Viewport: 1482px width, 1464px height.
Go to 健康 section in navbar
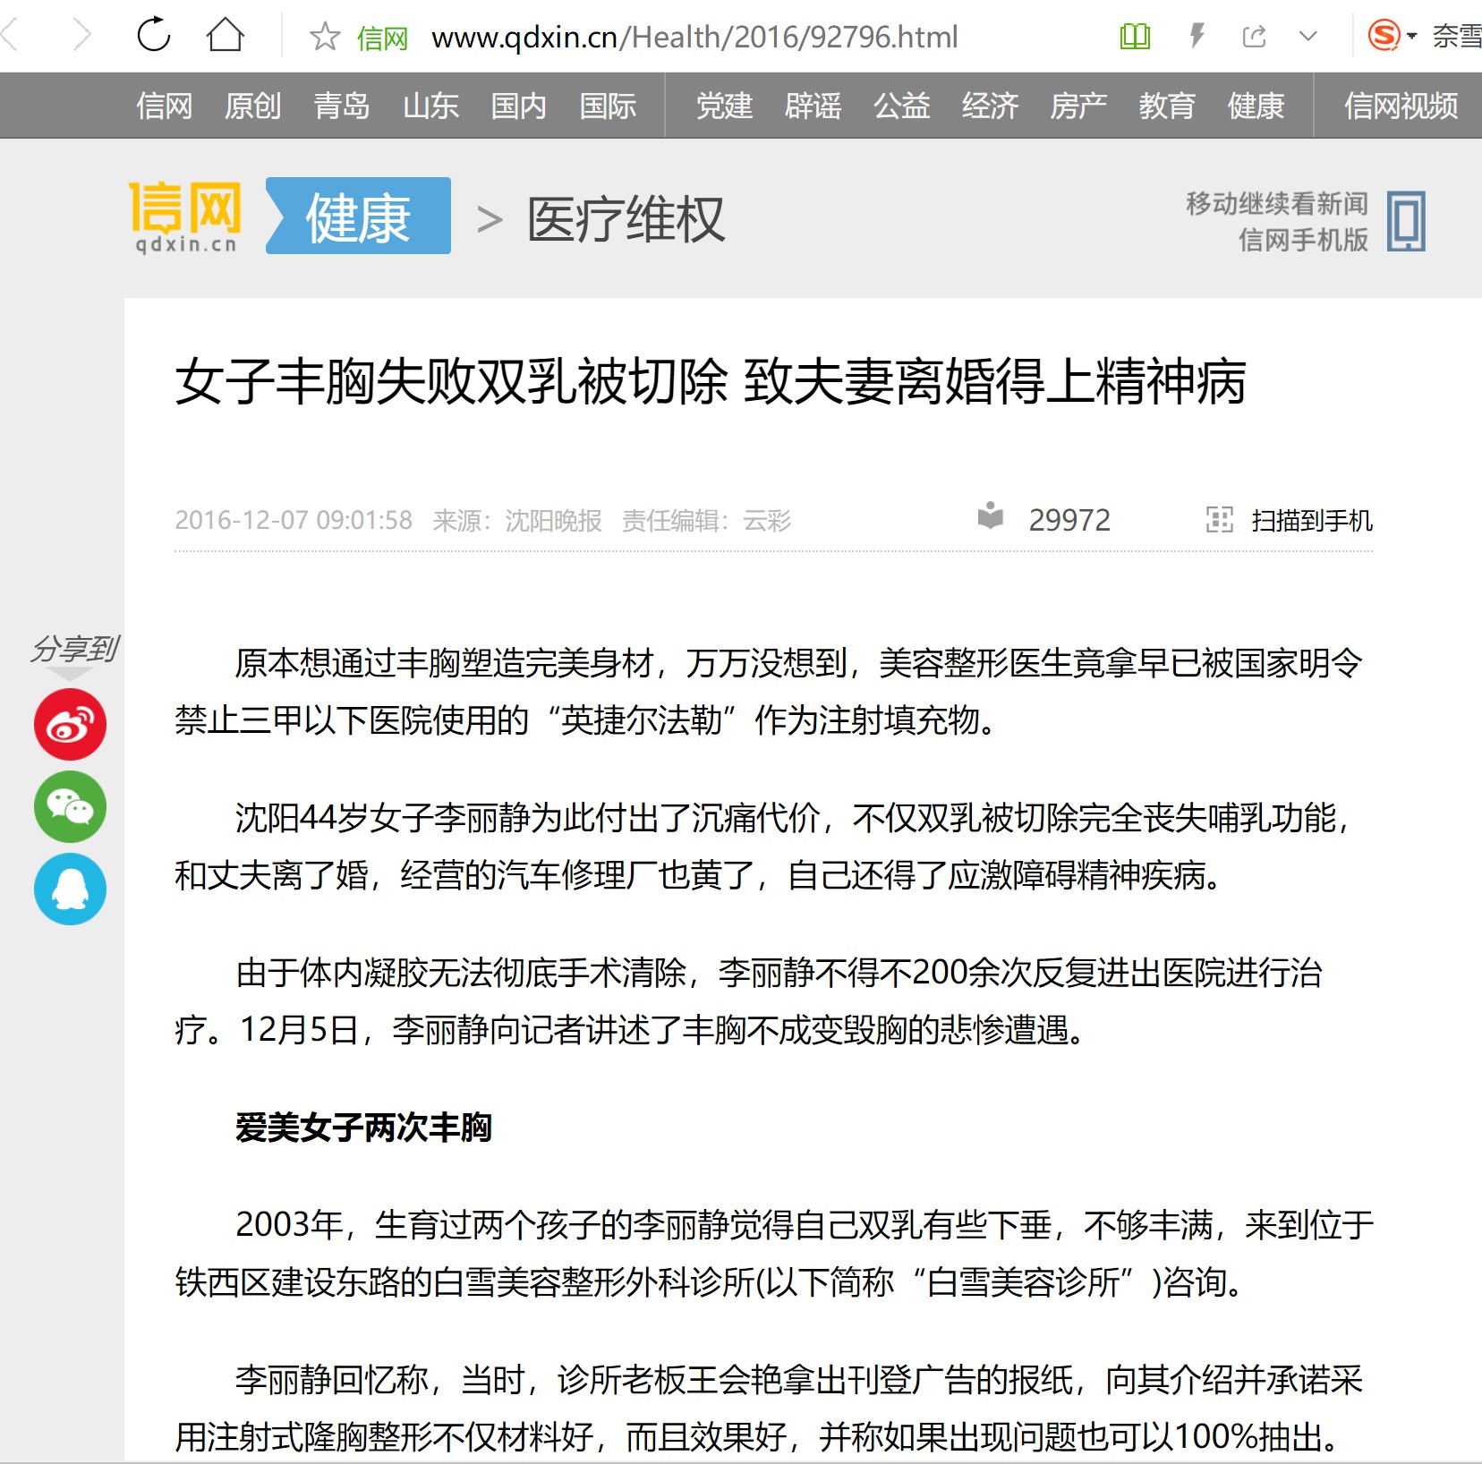1256,106
